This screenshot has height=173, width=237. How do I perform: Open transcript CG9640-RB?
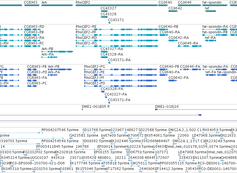tap(168, 27)
